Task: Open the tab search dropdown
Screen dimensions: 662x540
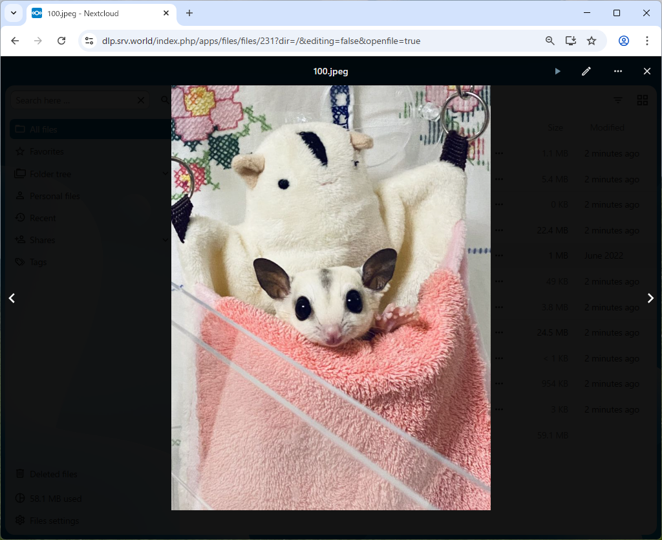Action: 14,13
